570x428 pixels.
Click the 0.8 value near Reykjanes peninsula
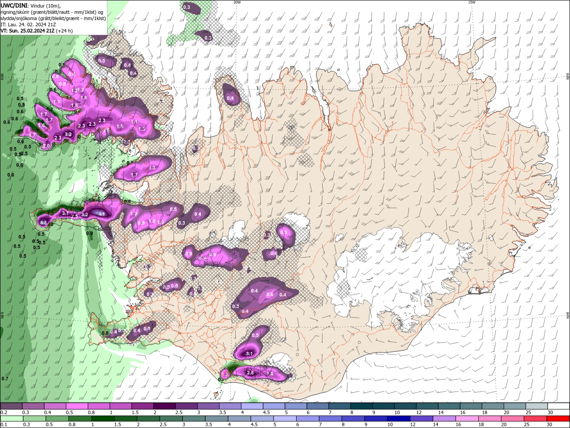(x=105, y=333)
